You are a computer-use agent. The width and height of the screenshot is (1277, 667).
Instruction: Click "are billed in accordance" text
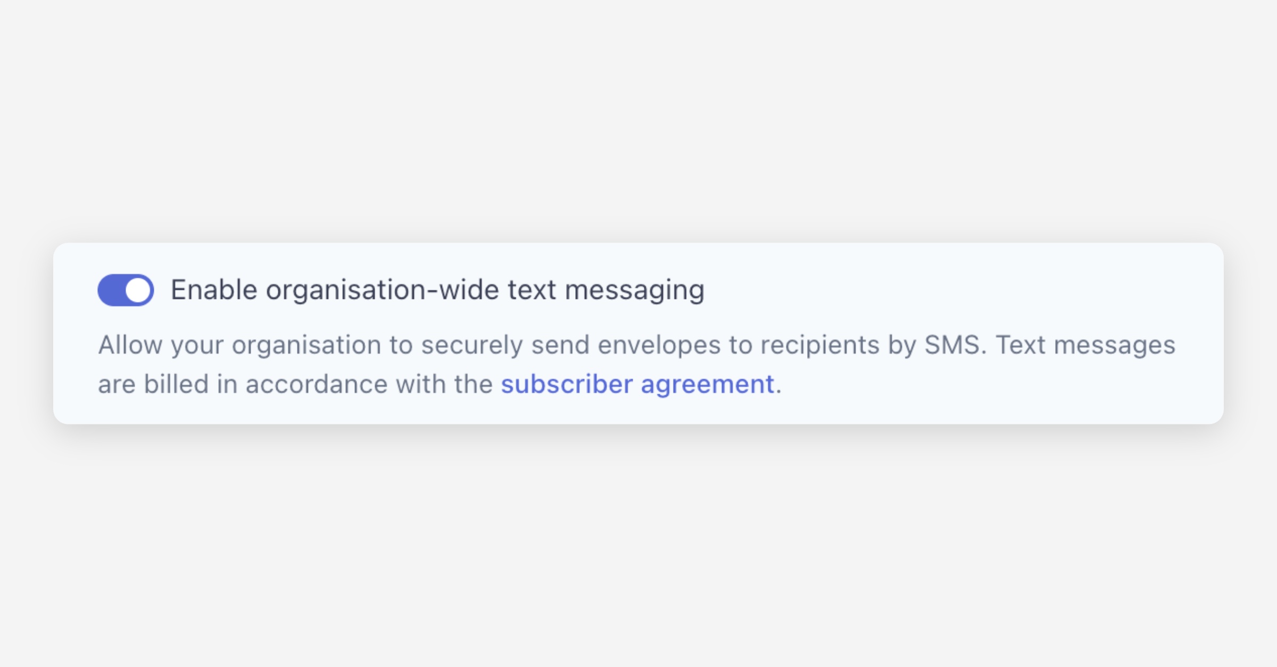click(243, 384)
